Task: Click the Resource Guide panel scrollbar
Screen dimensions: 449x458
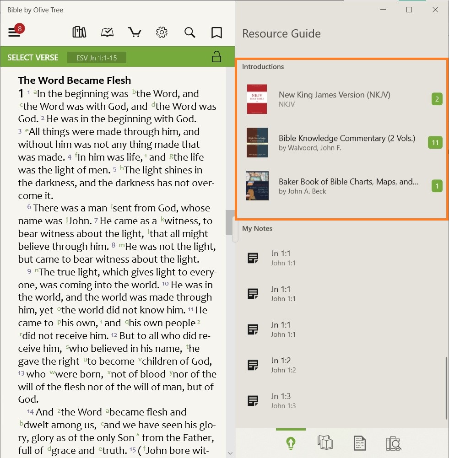Action: click(446, 388)
